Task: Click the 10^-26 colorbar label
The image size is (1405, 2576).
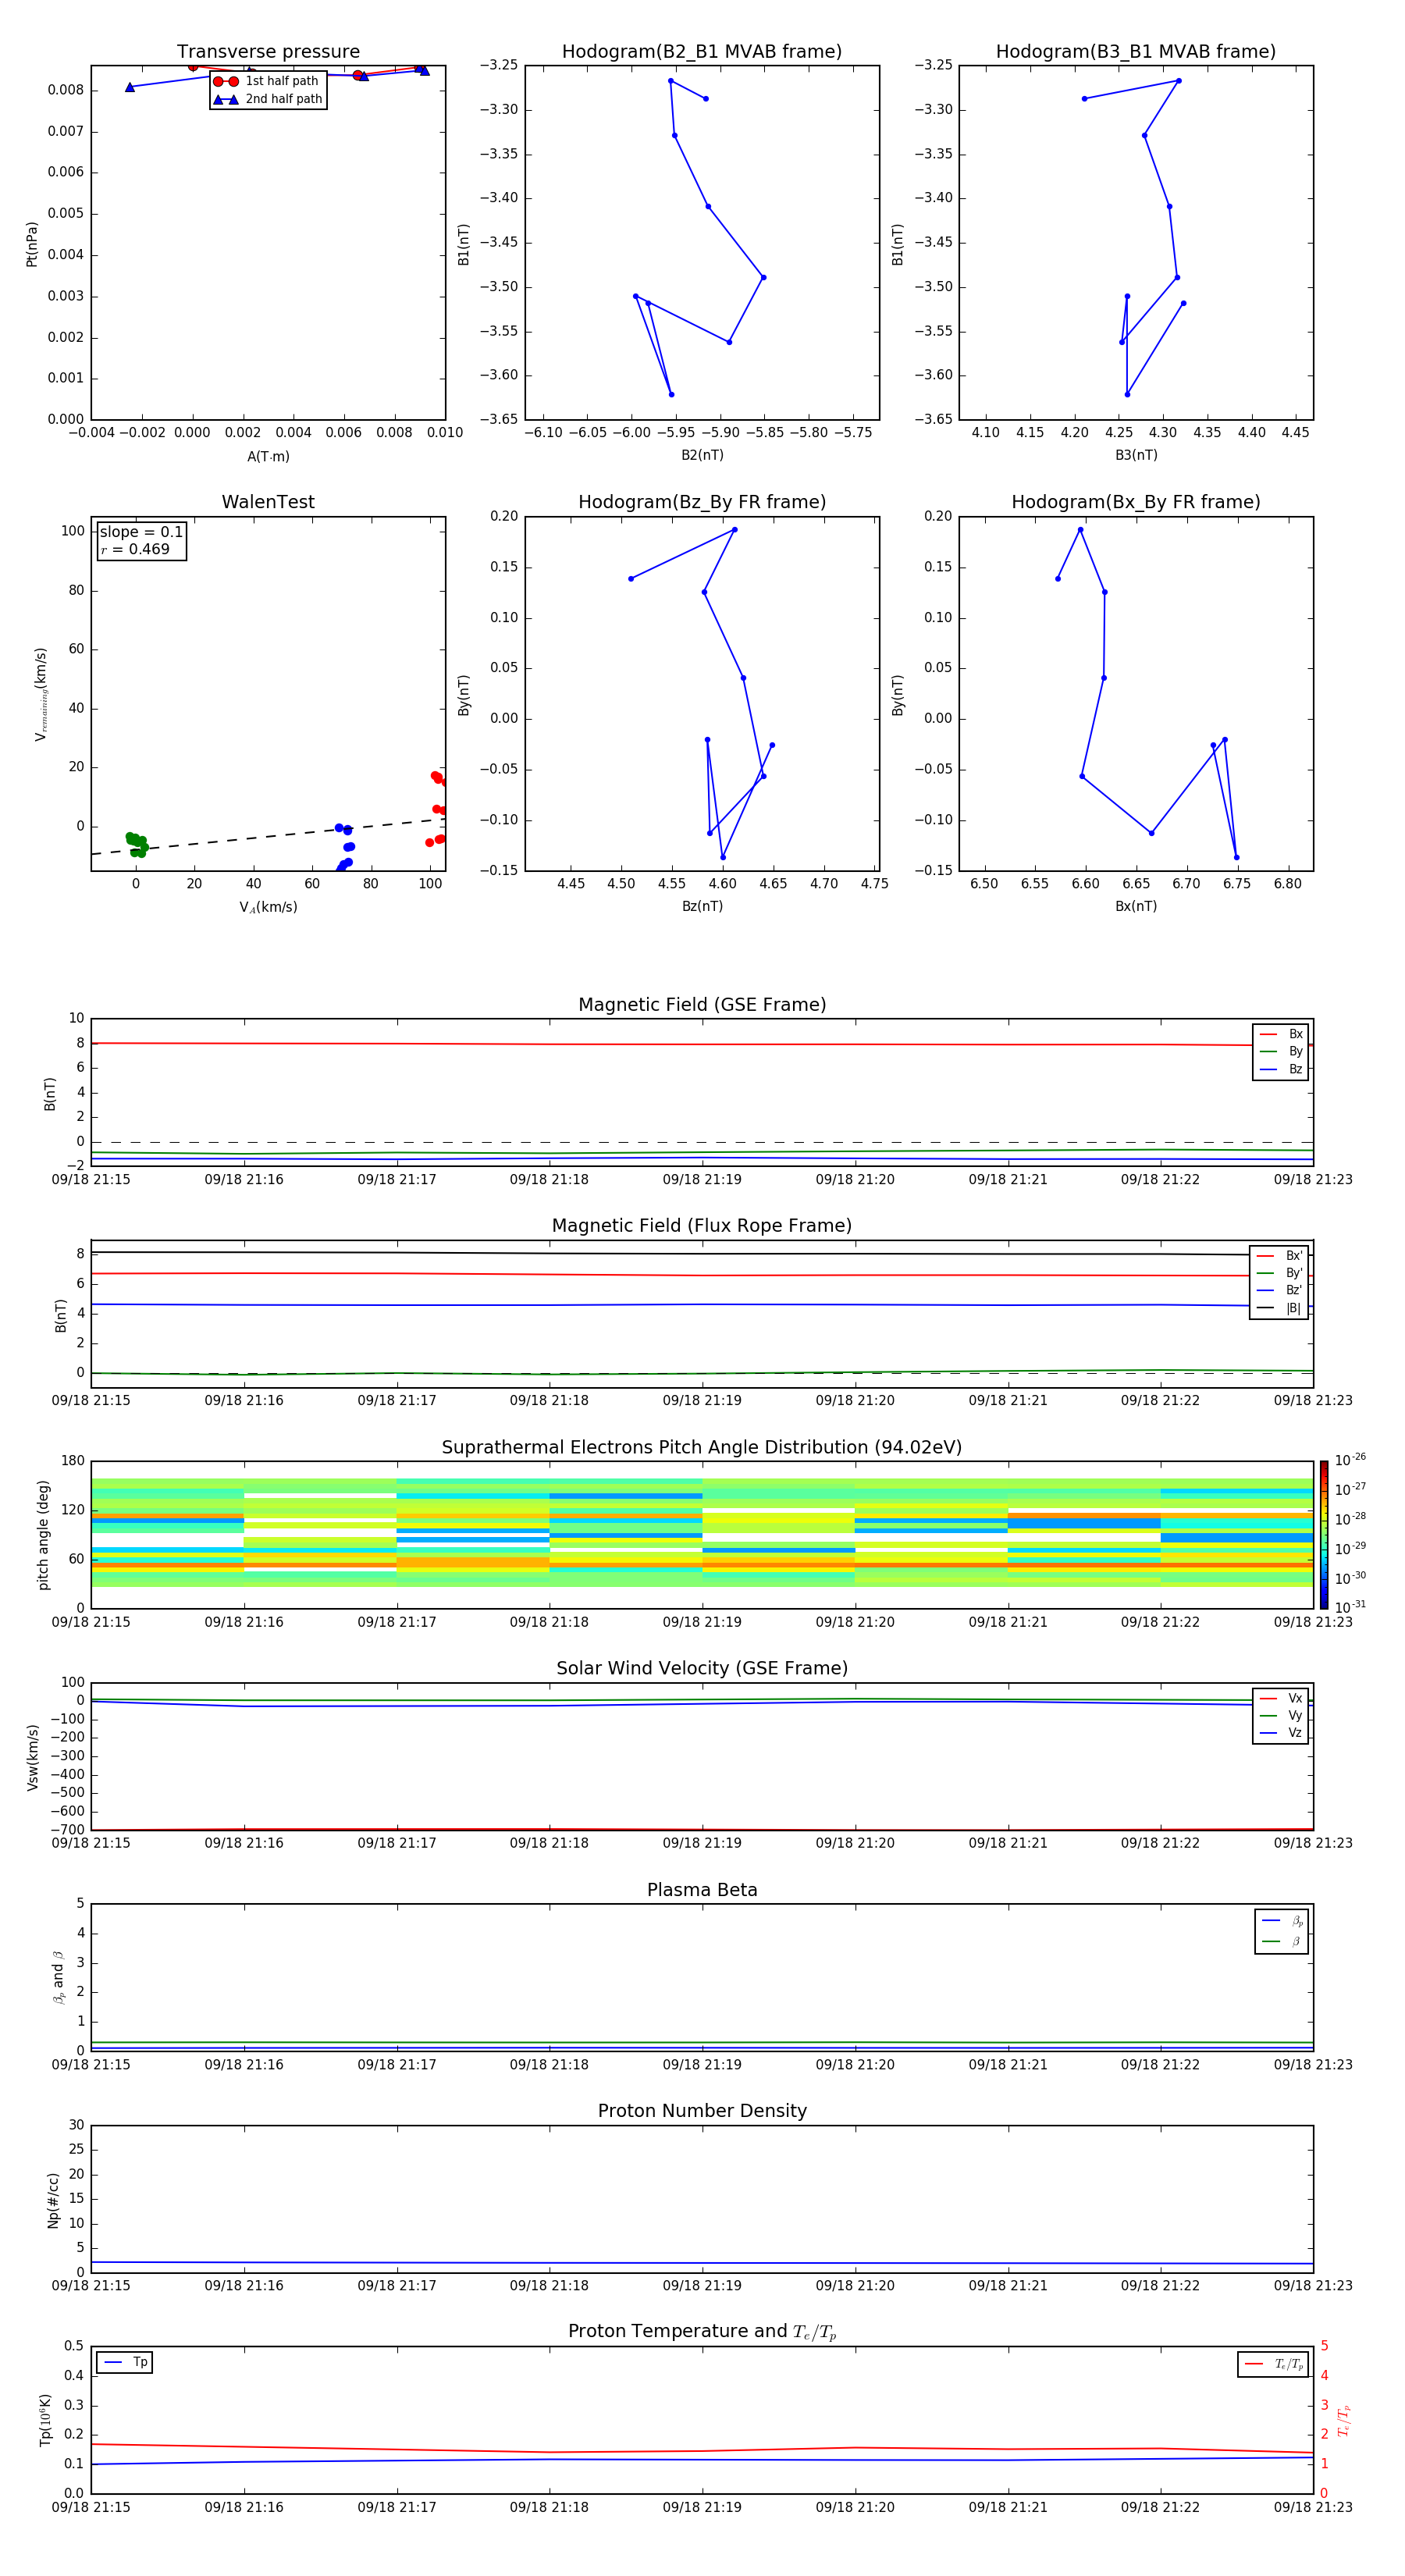Action: pyautogui.click(x=1349, y=1460)
